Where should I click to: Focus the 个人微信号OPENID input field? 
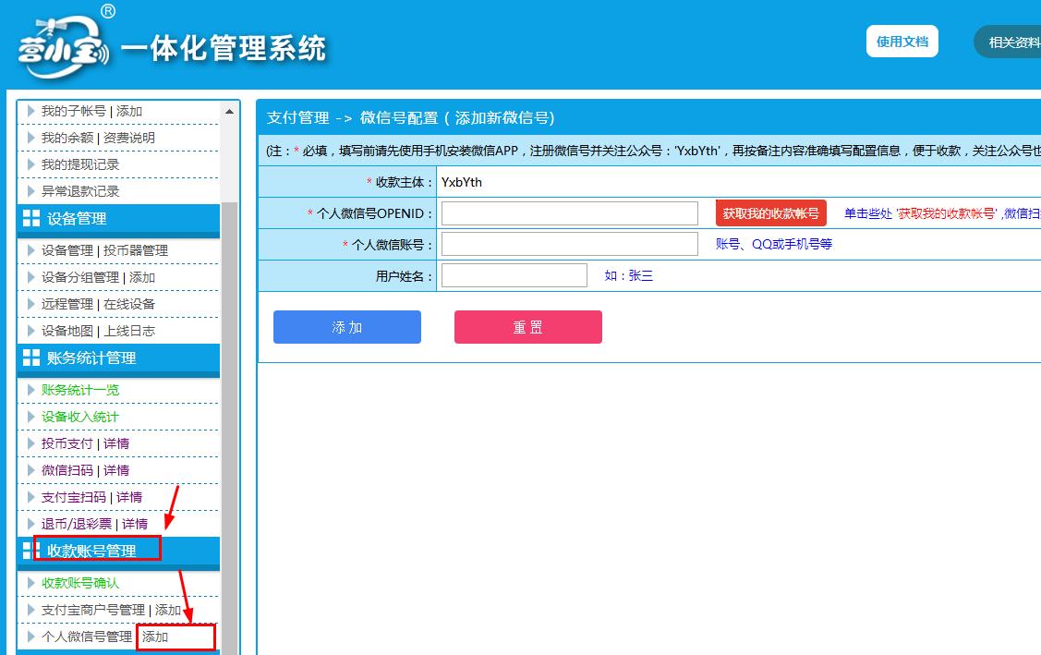pos(569,213)
